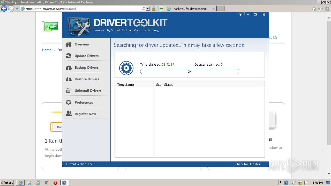Go to Update Drivers
Image resolution: width=331 pixels, height=186 pixels.
(x=87, y=56)
